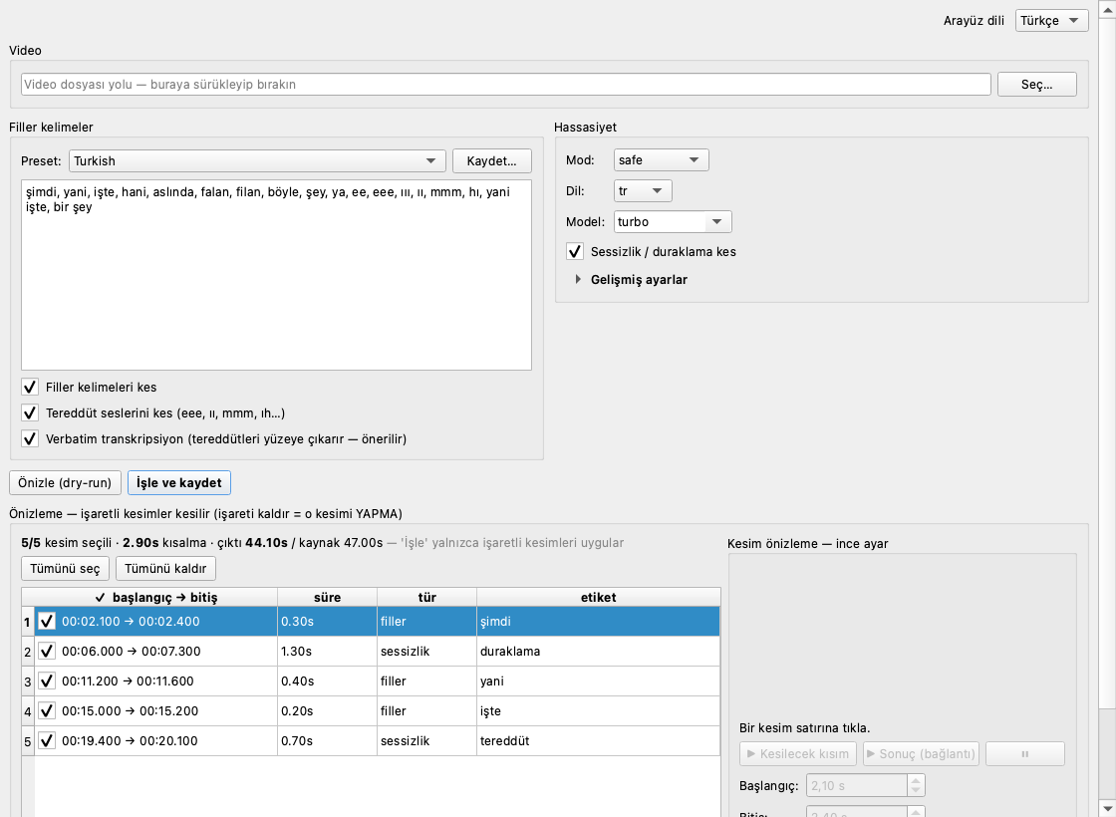
Task: Click the 0.40s duration cell
Action: (328, 681)
